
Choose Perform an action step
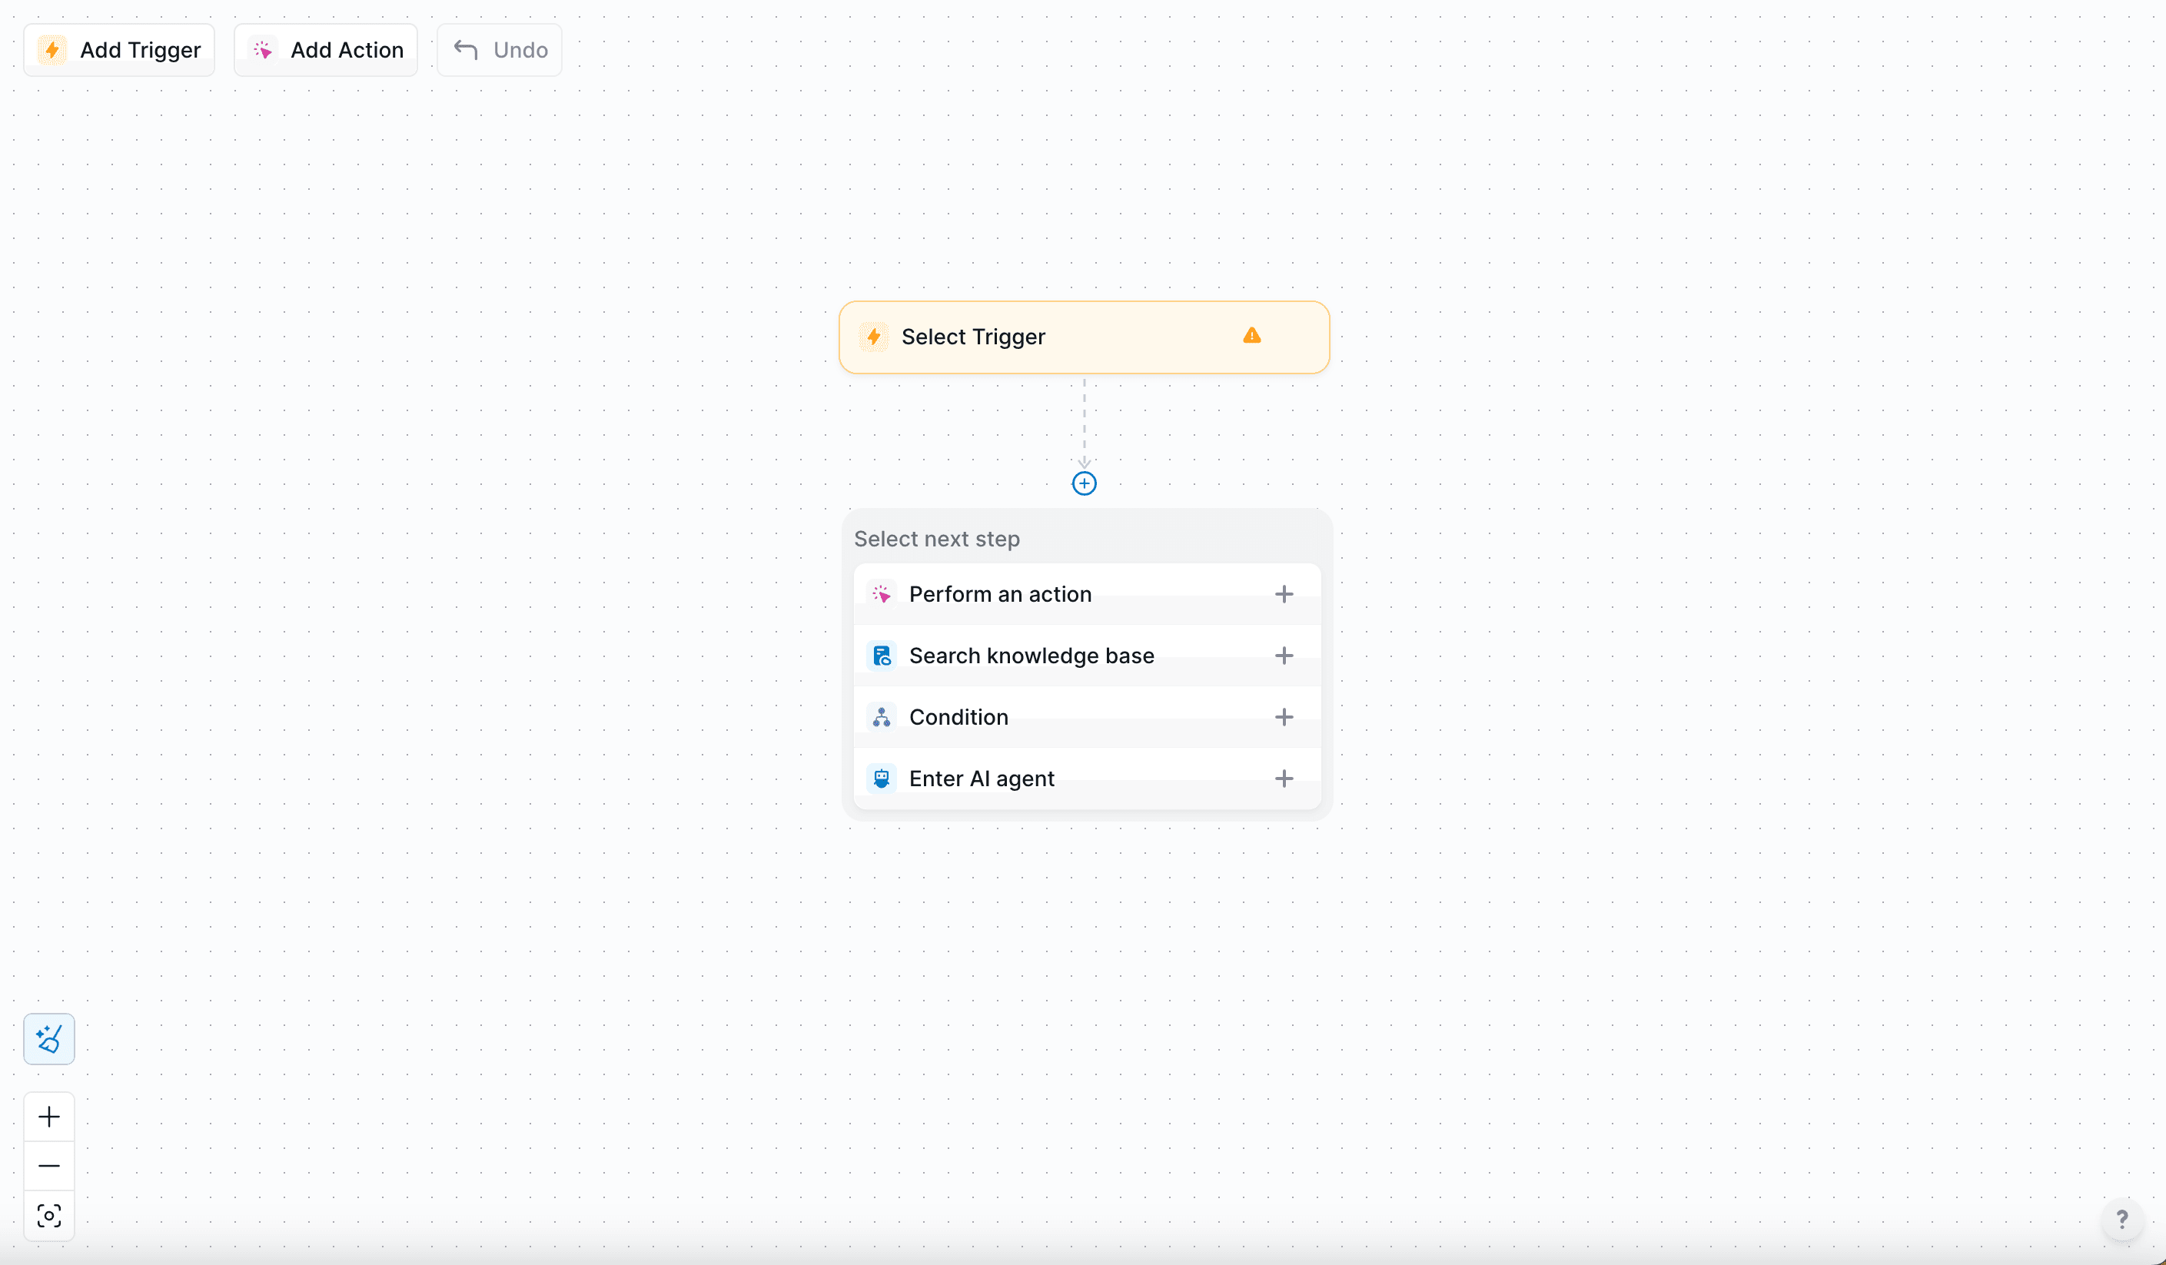1086,594
